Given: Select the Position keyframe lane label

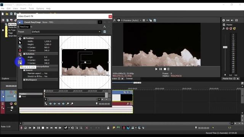Looking at the screenshot, I should (x=30, y=94).
